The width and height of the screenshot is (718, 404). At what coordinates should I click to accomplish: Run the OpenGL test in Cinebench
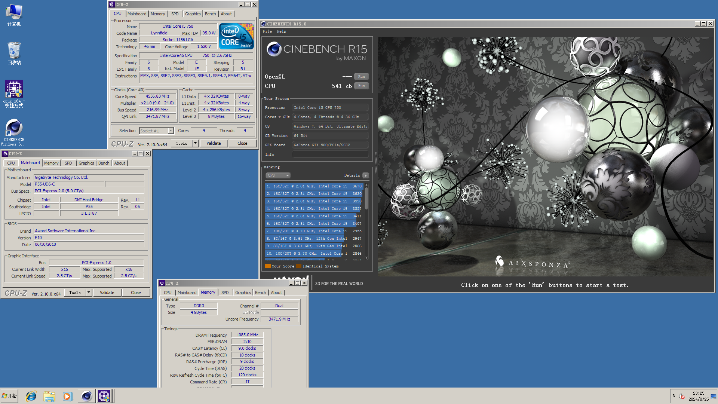362,77
